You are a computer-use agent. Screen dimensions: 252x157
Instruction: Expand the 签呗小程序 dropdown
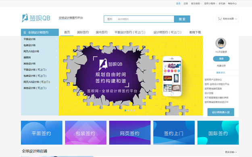click(210, 4)
